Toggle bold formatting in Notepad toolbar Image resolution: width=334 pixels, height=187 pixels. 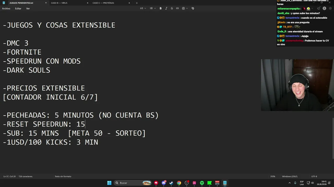coord(160,8)
